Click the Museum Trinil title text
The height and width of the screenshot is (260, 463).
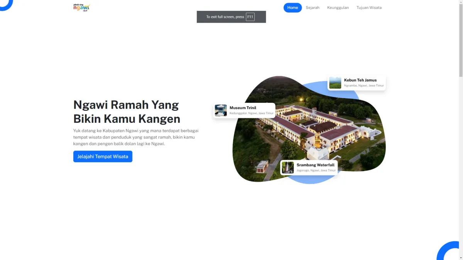pyautogui.click(x=243, y=108)
